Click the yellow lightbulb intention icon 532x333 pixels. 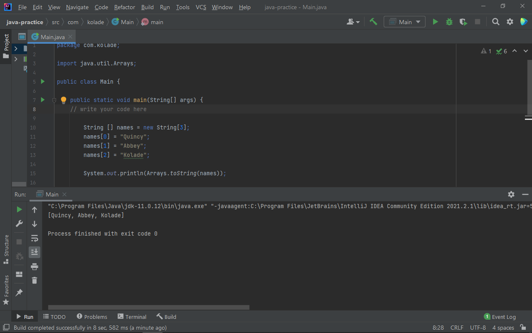click(x=64, y=100)
